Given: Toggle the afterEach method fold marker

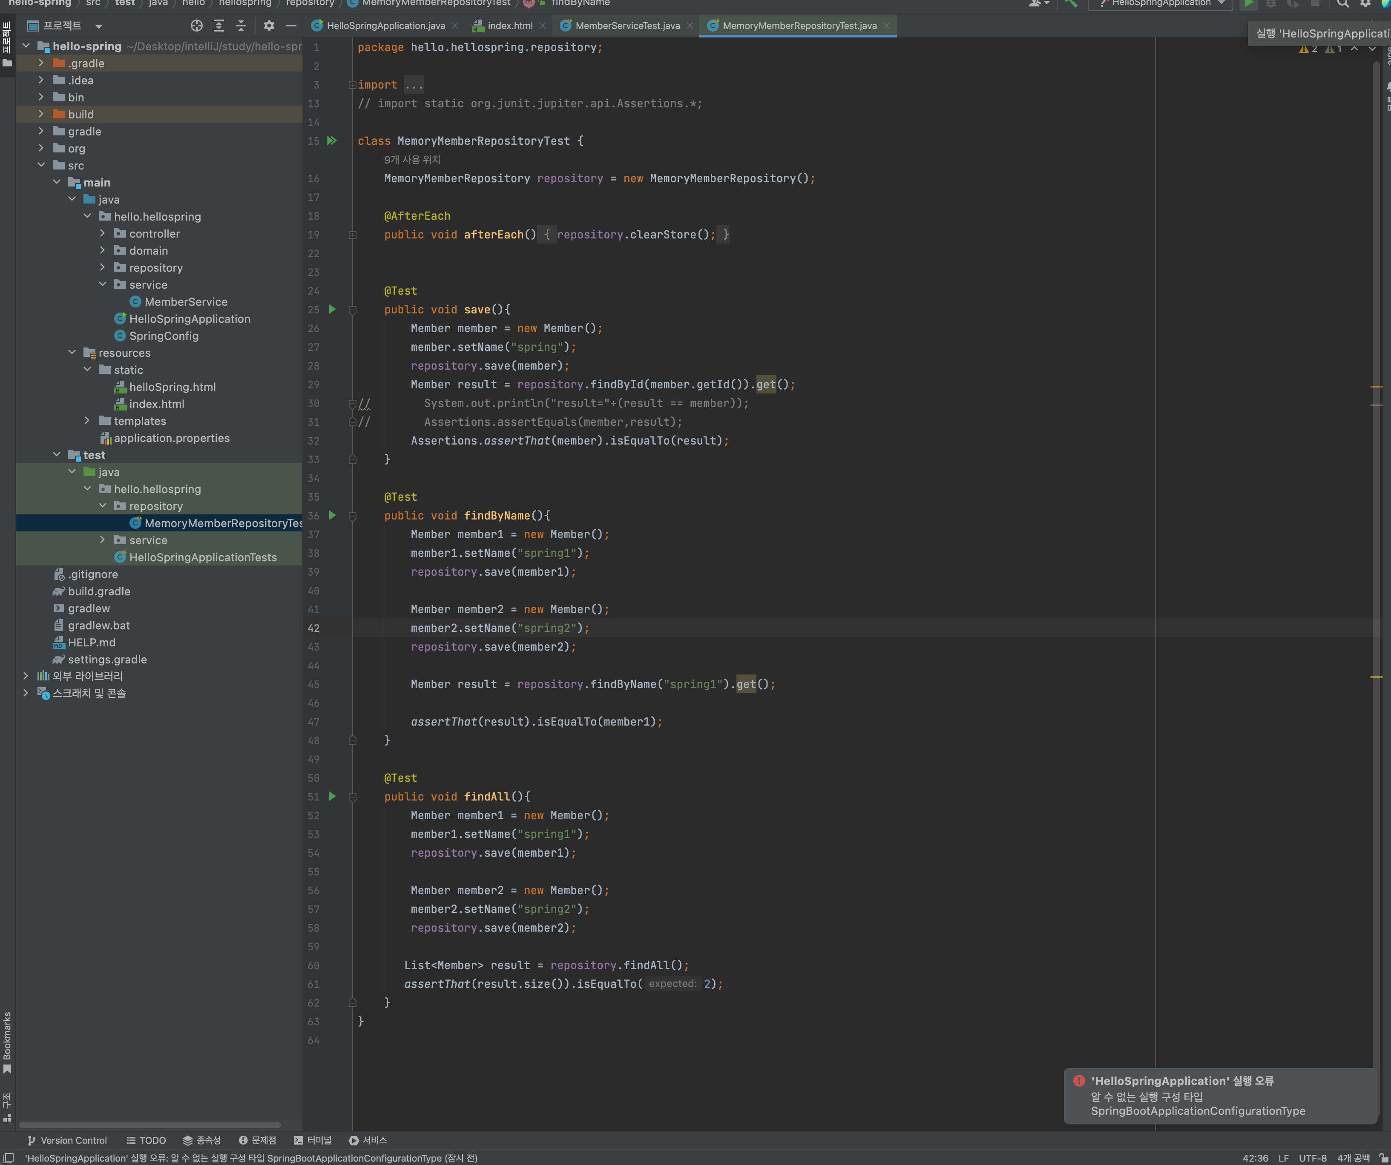Looking at the screenshot, I should click(x=352, y=235).
